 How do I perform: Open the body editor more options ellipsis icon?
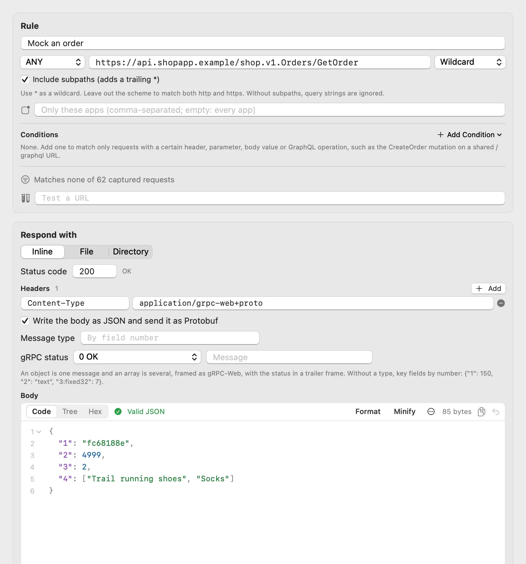431,411
